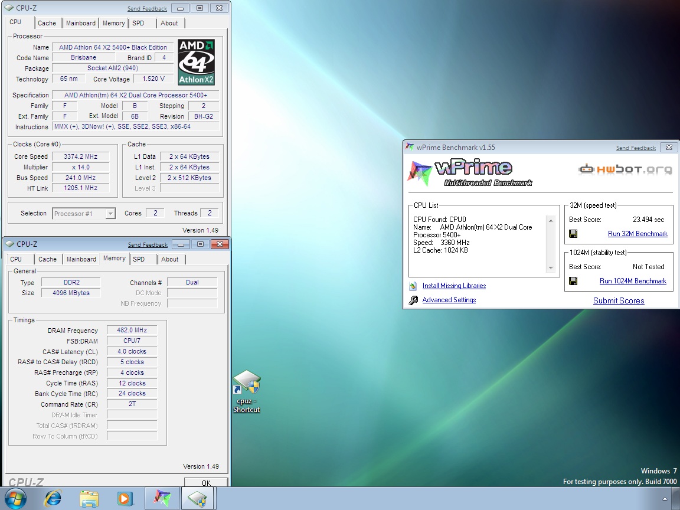Open the Windows Start orb
Screen dimensions: 680x510
pos(15,499)
